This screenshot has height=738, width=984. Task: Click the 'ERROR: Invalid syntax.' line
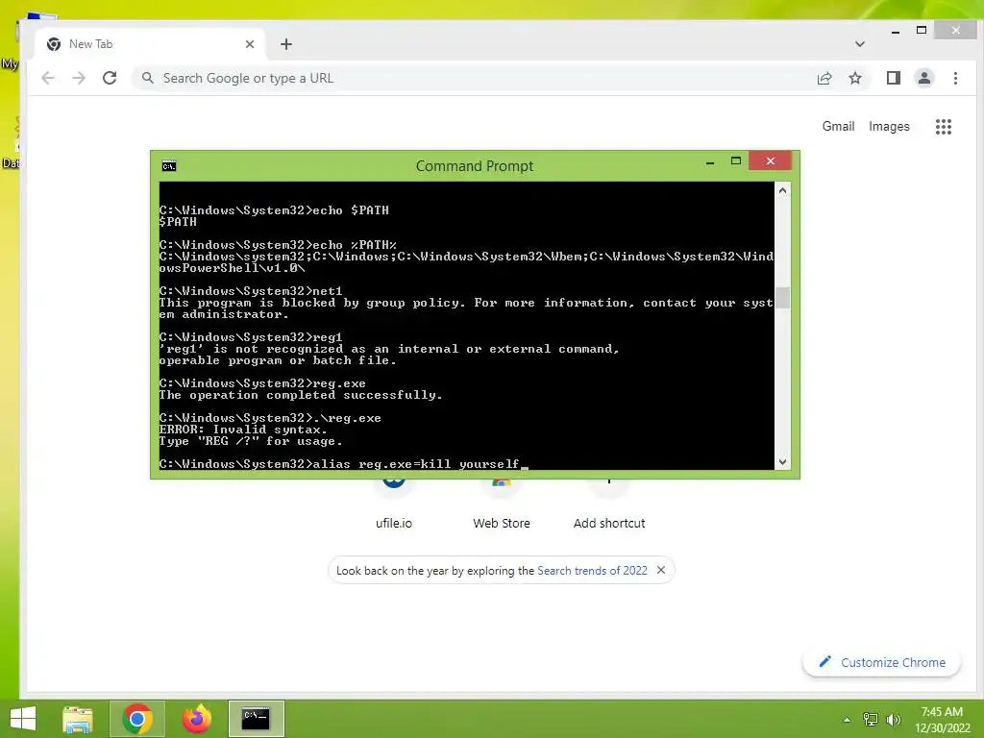coord(243,430)
